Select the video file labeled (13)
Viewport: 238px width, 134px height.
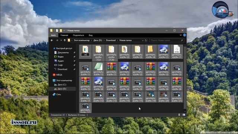tap(112, 97)
